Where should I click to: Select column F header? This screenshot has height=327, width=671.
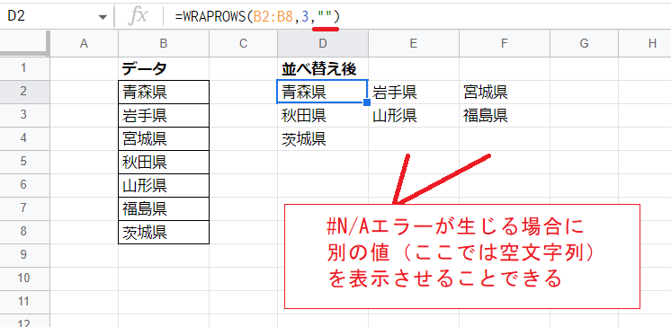tap(504, 43)
